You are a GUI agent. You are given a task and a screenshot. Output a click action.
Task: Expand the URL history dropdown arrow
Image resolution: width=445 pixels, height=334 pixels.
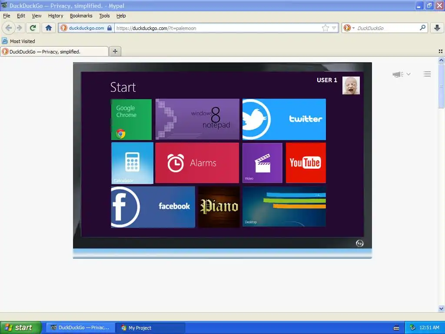point(334,28)
